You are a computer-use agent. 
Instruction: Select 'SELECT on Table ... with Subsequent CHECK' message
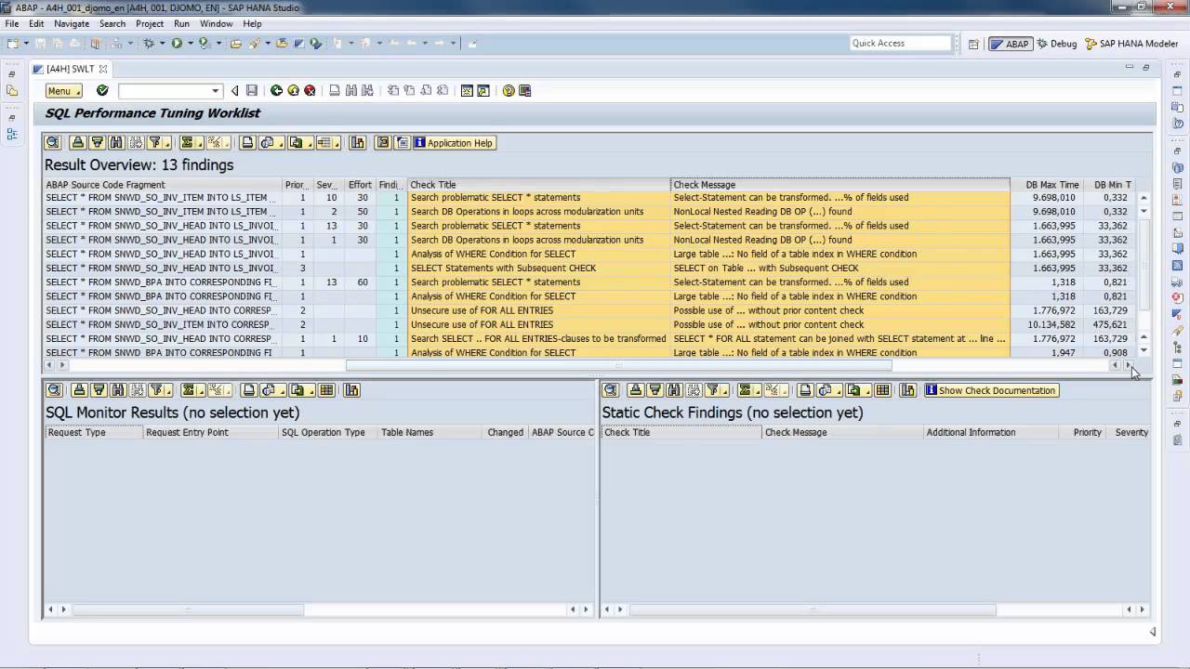click(840, 268)
